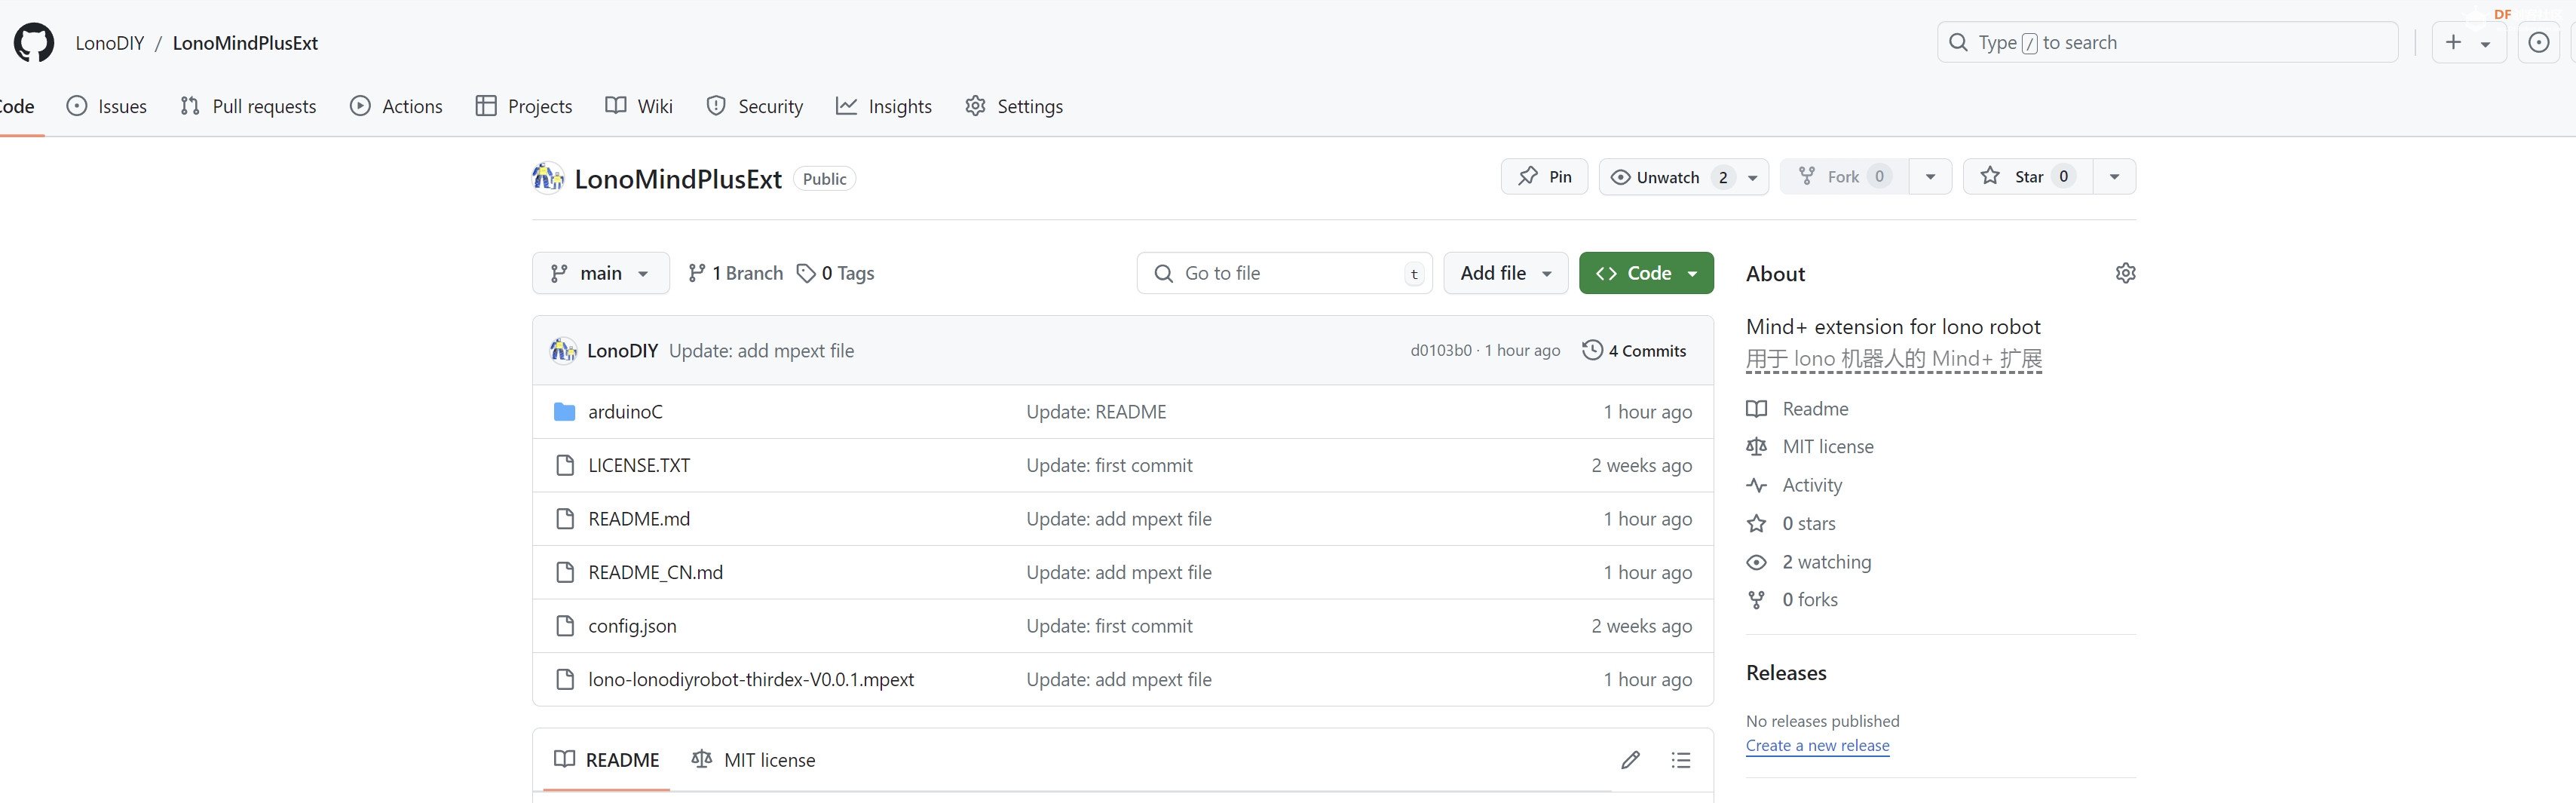Expand the Fork options arrow
2576x803 pixels.
coord(1930,177)
